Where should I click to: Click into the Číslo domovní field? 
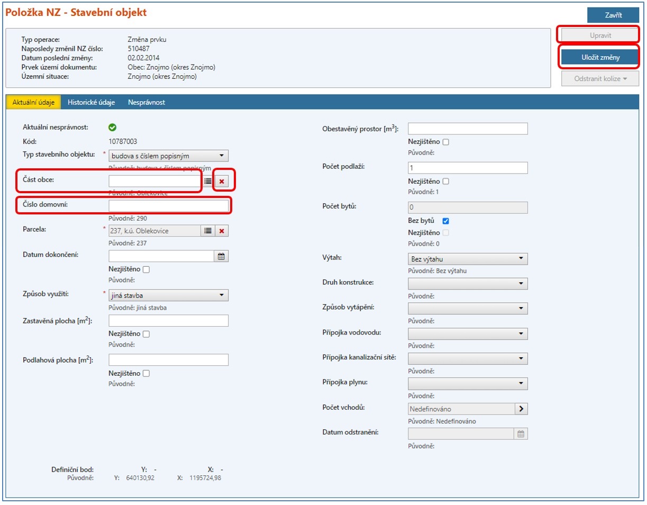point(168,206)
